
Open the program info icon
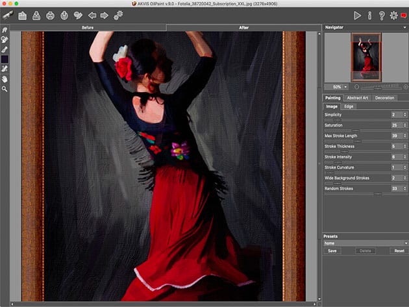(x=369, y=15)
